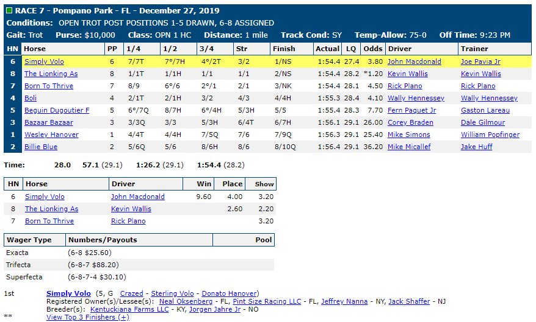Click the Trifecta payout (6-8-7 $88.20)
536x322 pixels.
(x=93, y=265)
